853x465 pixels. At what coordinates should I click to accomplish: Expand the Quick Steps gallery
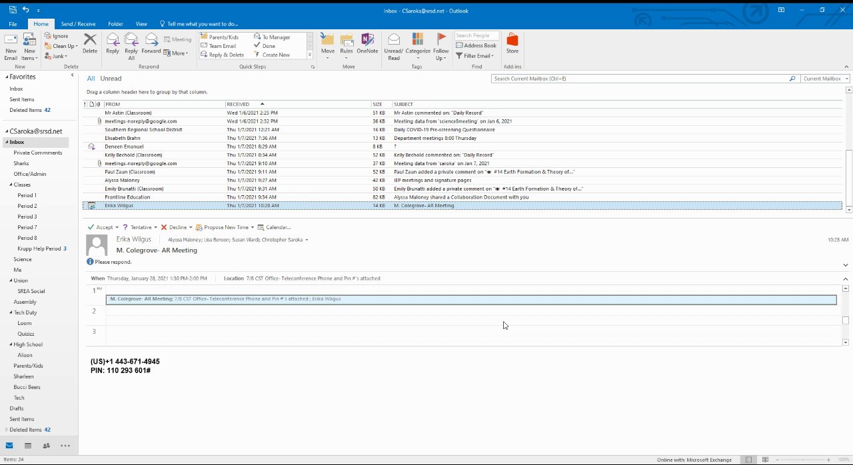click(x=310, y=55)
